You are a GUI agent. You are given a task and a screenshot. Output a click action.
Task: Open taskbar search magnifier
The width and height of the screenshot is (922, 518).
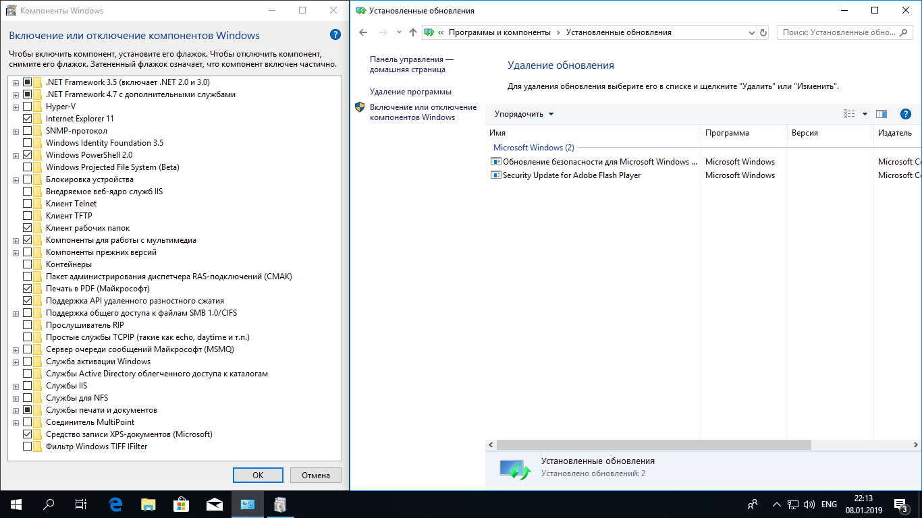pos(49,505)
